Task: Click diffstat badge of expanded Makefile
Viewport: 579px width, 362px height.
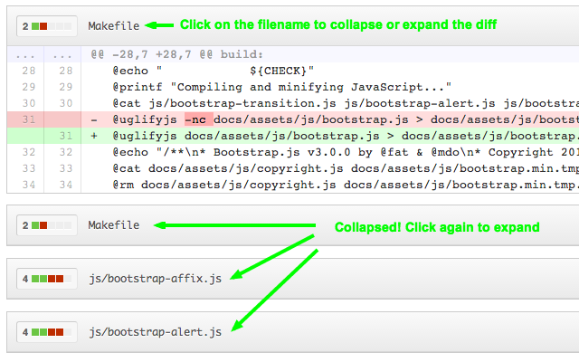Action: pyautogui.click(x=47, y=26)
